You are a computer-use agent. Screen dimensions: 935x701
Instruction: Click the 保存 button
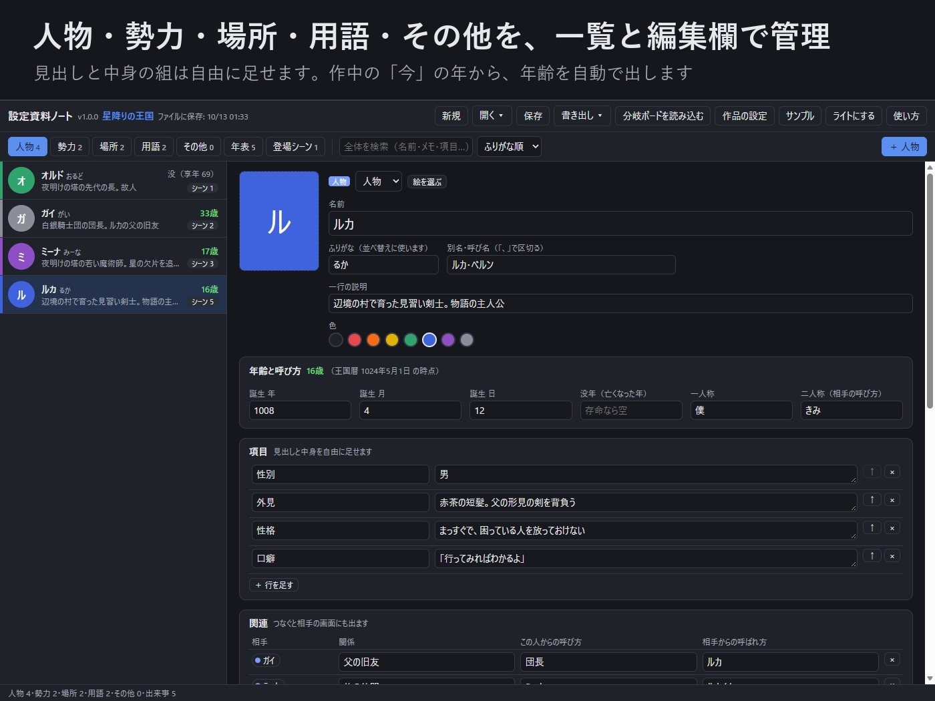(x=533, y=116)
